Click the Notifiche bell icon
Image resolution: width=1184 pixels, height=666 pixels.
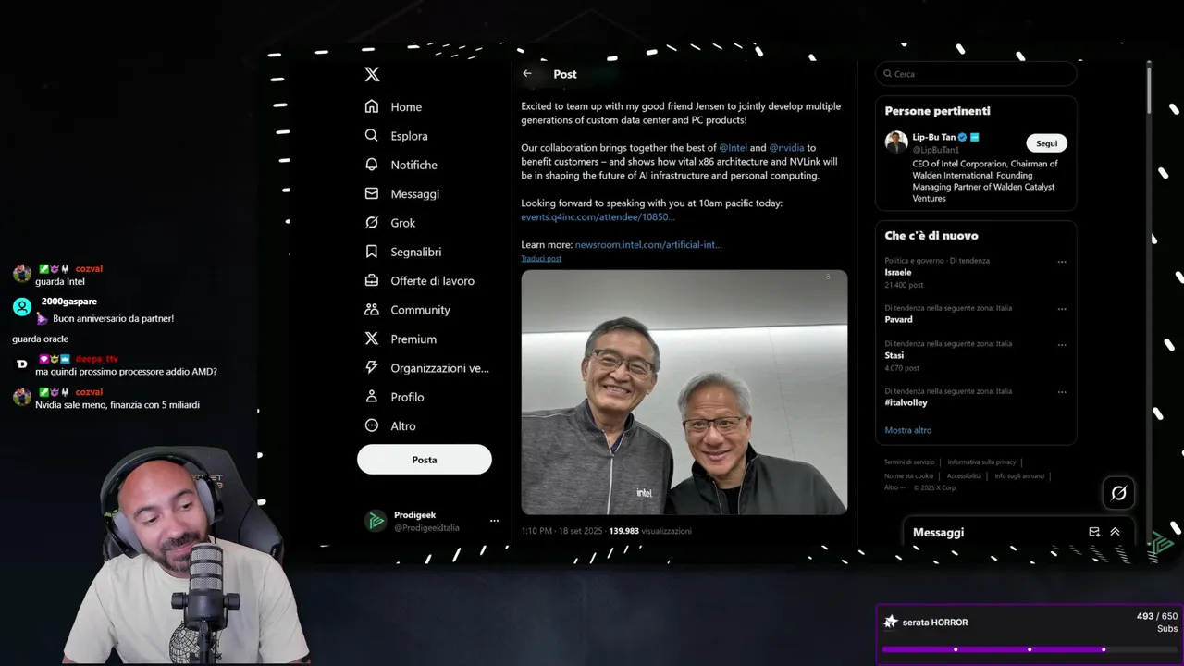pyautogui.click(x=372, y=165)
